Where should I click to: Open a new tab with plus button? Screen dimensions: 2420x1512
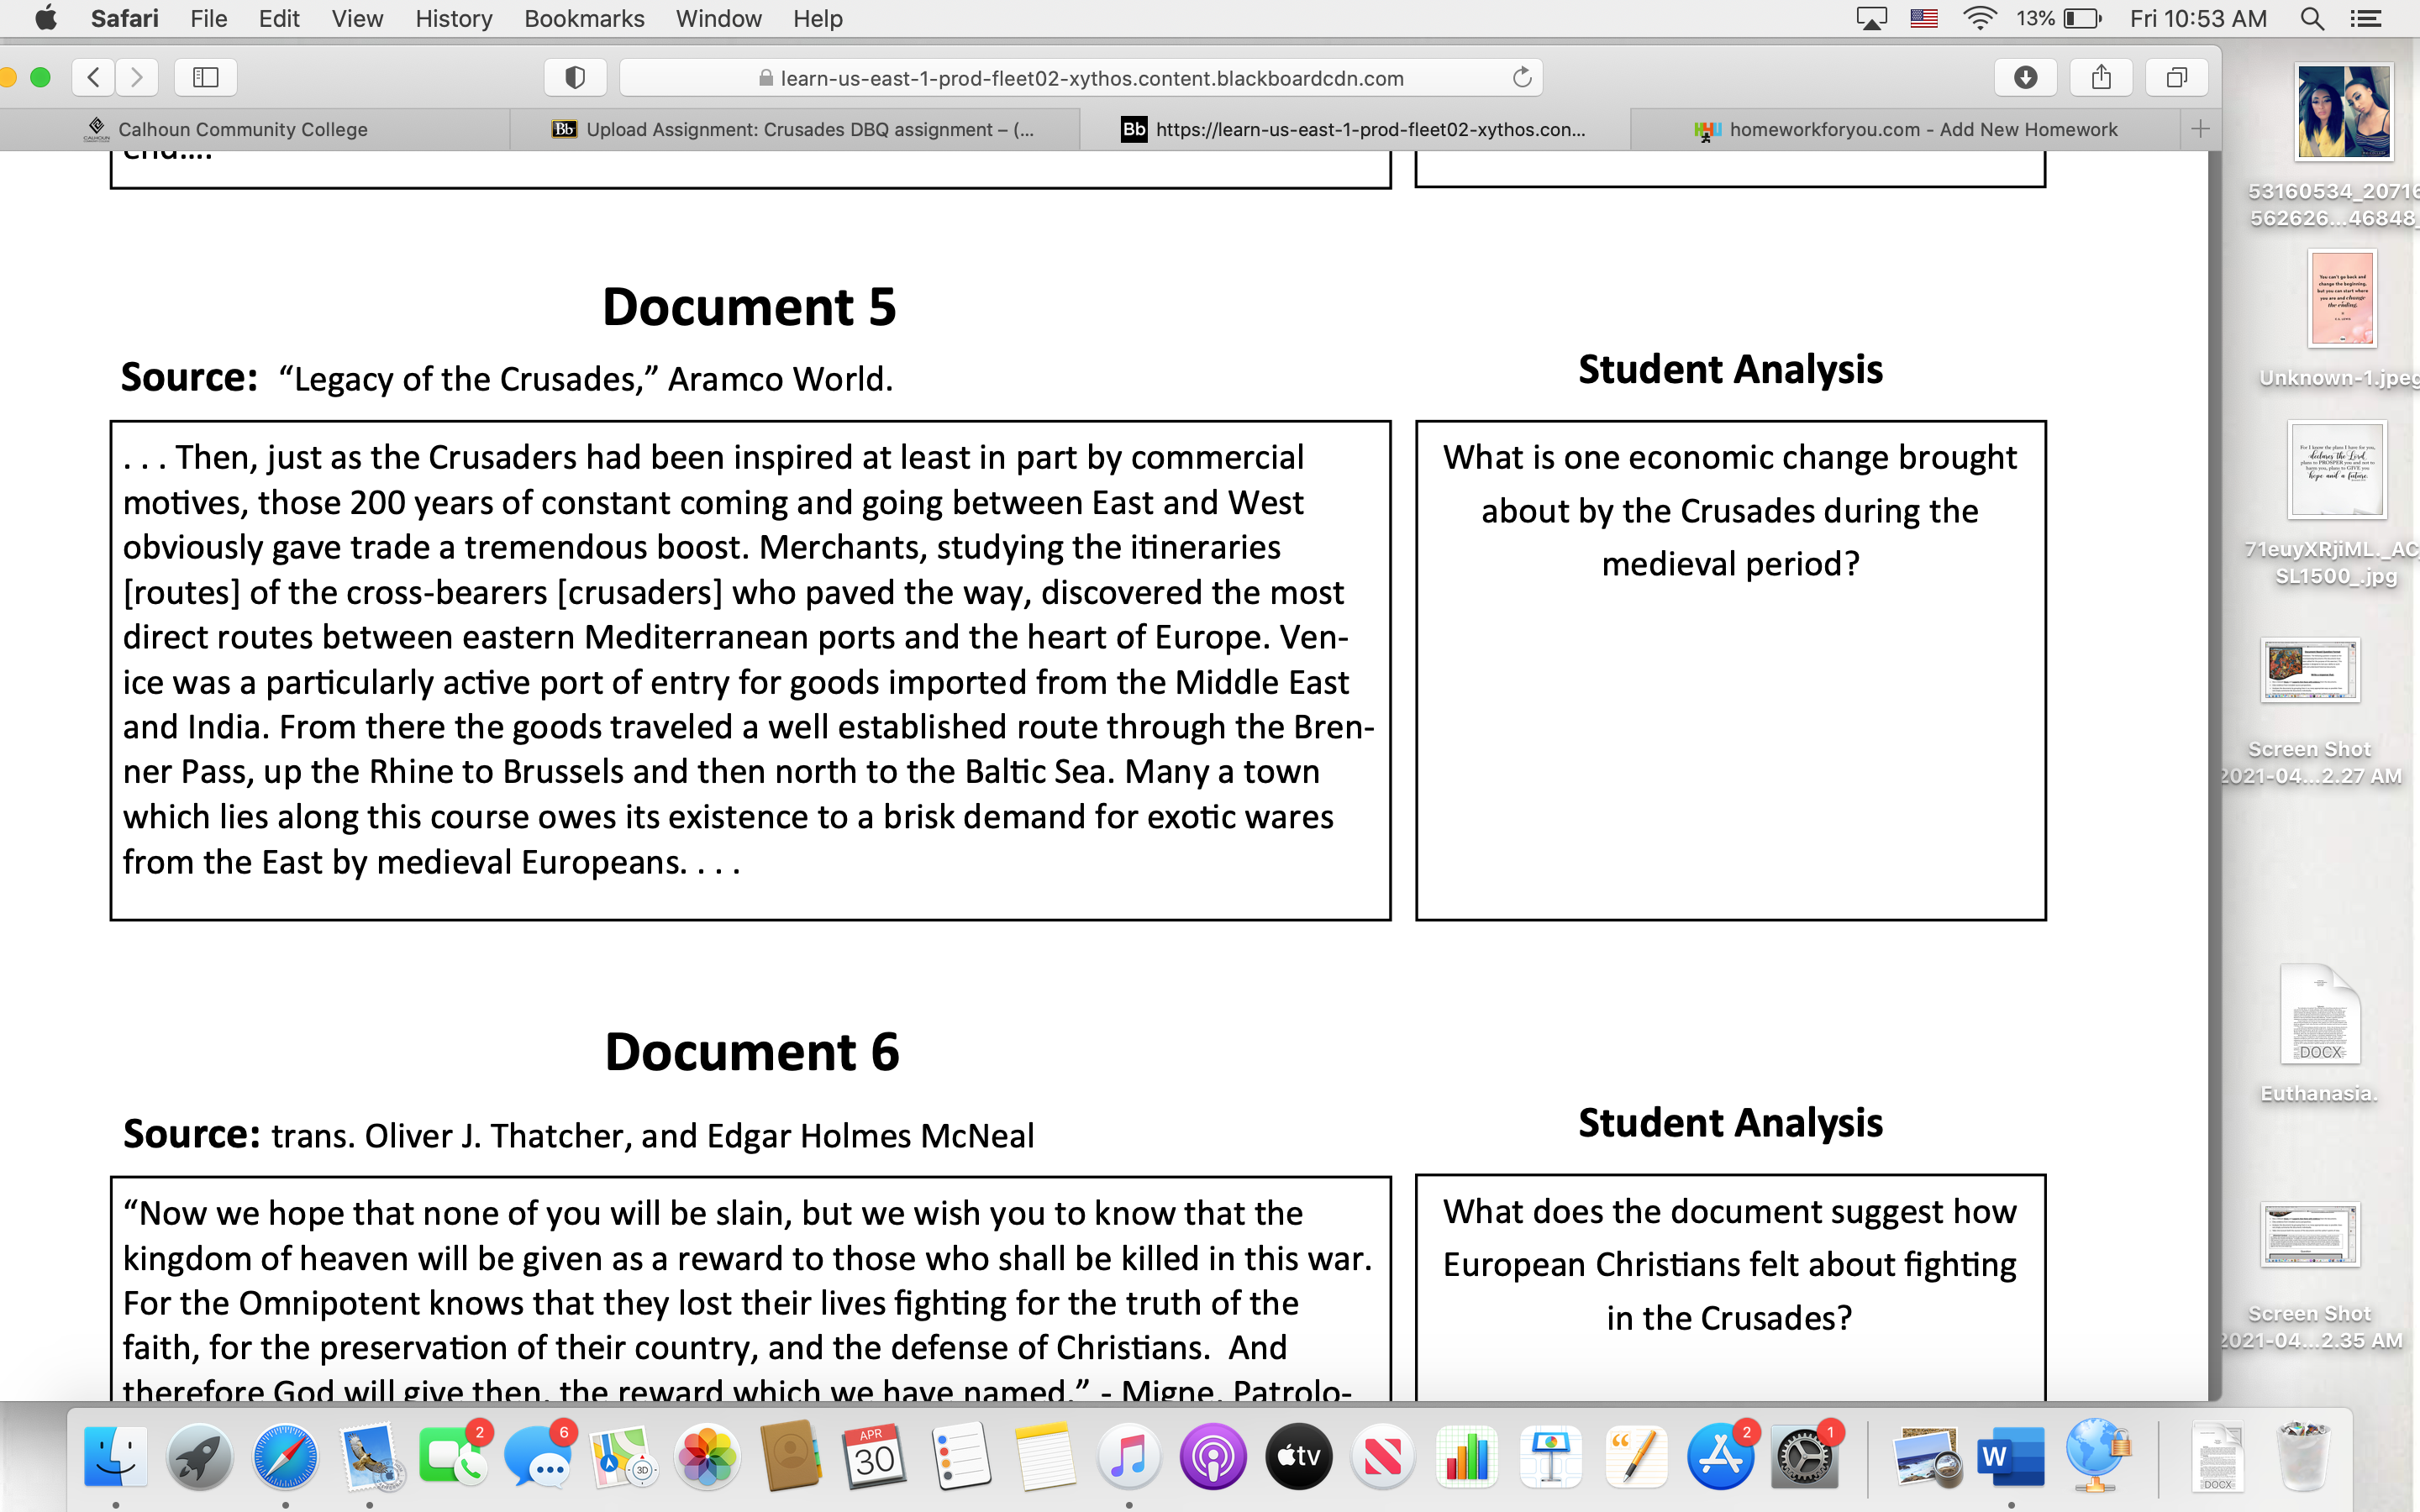click(2200, 129)
